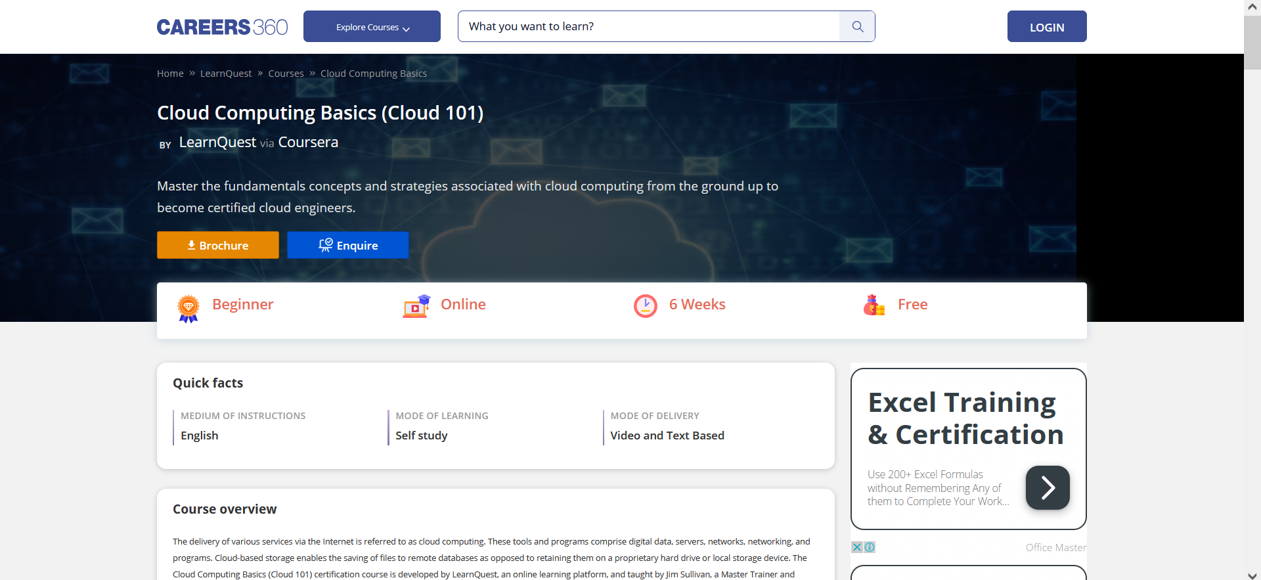Screen dimensions: 1261x580
Task: Click the 'Free' fee text
Action: click(912, 304)
